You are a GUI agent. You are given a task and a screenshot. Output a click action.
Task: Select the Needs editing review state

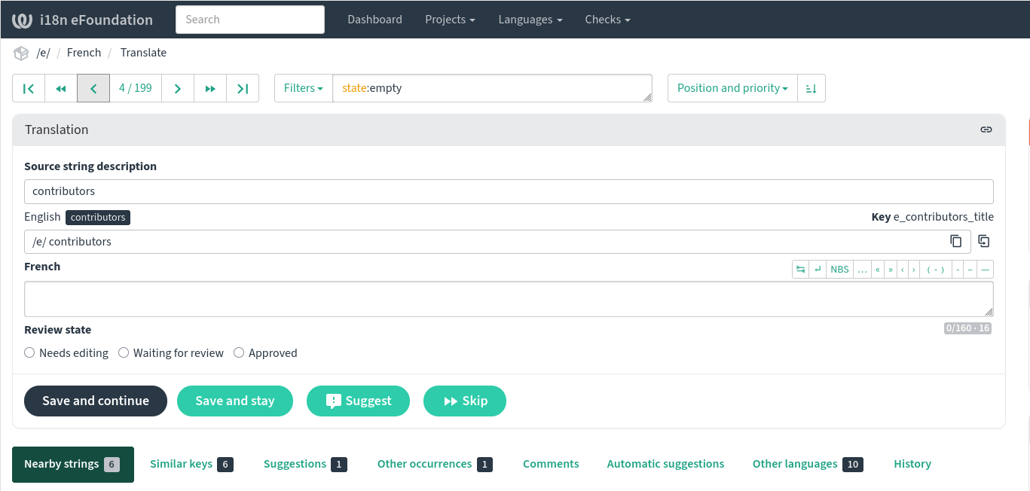(29, 352)
